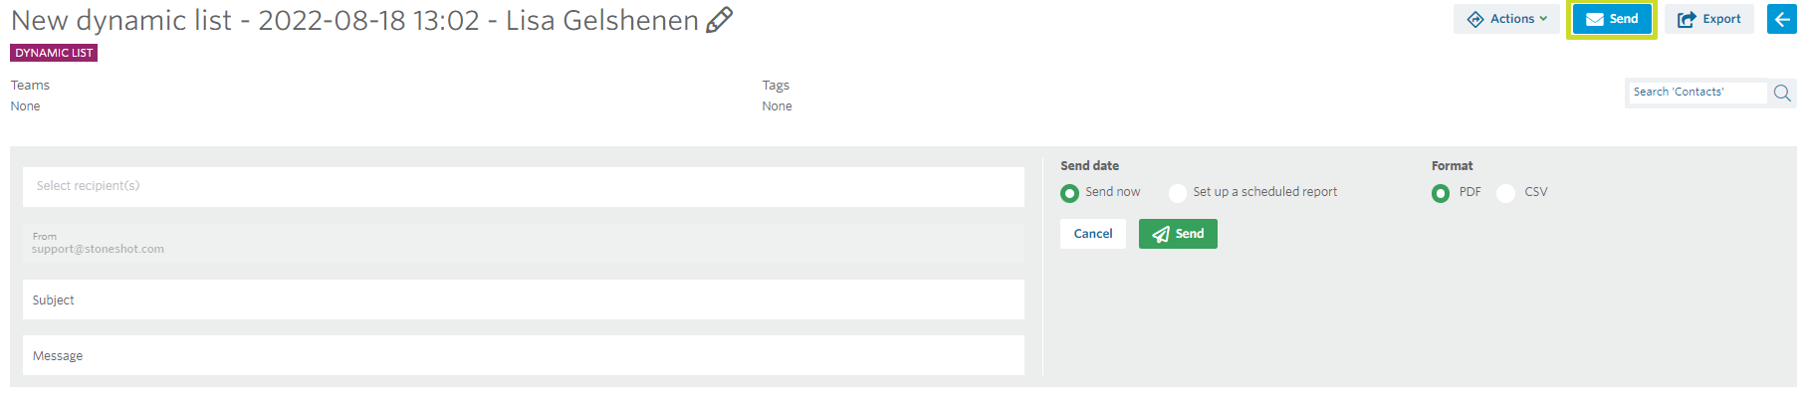Click the DYNAMIC LIST badge
Screen dimensions: 1809x400
(x=54, y=53)
